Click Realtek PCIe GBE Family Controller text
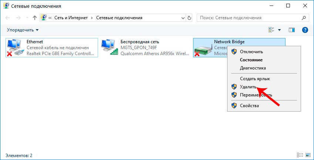The image size is (314, 160). pos(60,54)
